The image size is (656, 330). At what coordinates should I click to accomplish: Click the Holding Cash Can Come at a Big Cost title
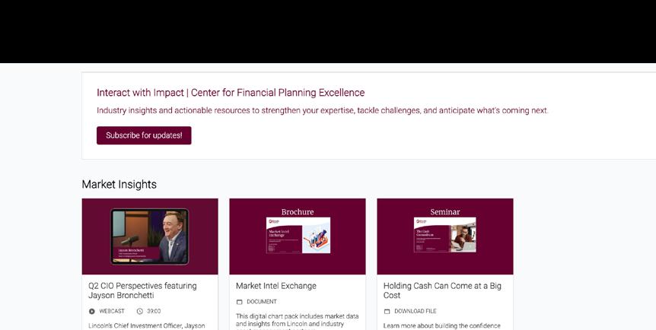[x=441, y=290]
